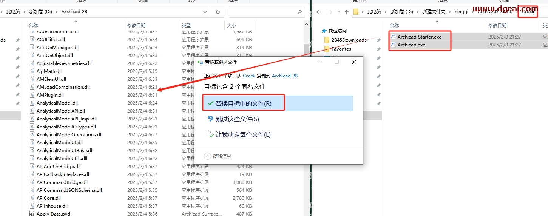Select the AddOnObject.dll file icon
The width and height of the screenshot is (548, 216).
pos(32,55)
